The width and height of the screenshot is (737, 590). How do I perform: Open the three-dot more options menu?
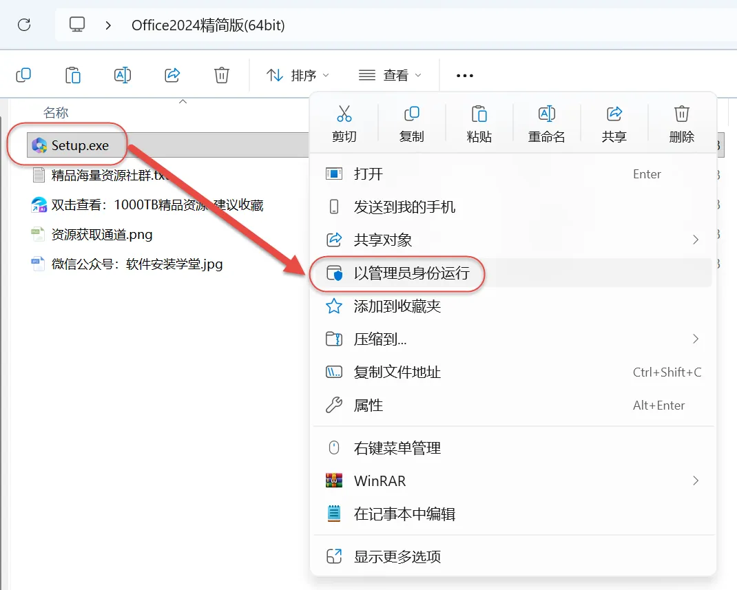tap(464, 76)
